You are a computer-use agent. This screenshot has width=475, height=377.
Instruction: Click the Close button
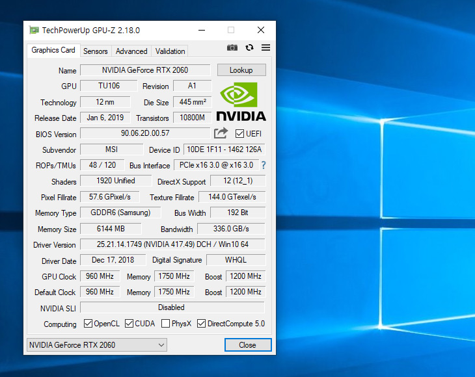point(248,345)
